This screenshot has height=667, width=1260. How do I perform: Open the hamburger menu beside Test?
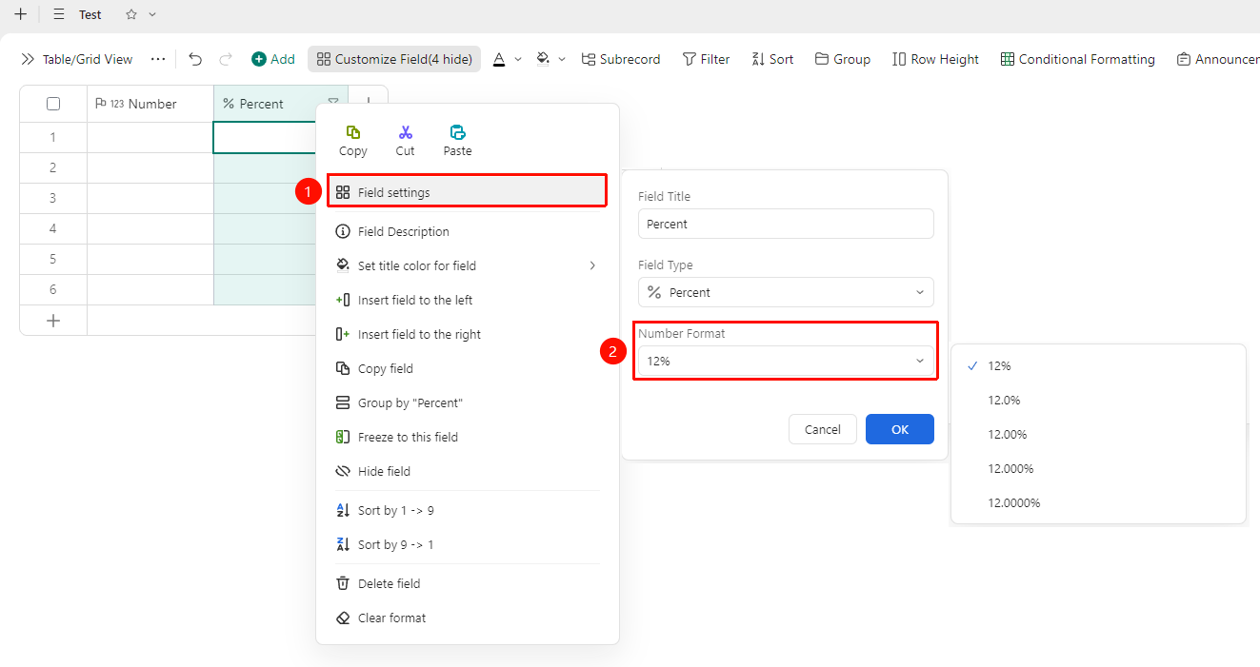(59, 14)
